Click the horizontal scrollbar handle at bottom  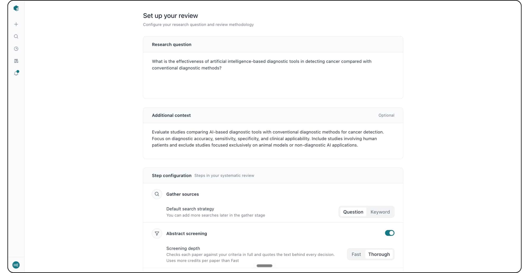pyautogui.click(x=264, y=266)
